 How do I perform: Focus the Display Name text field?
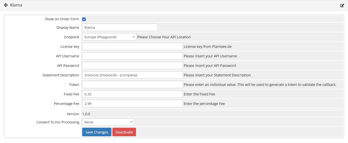coord(120,28)
